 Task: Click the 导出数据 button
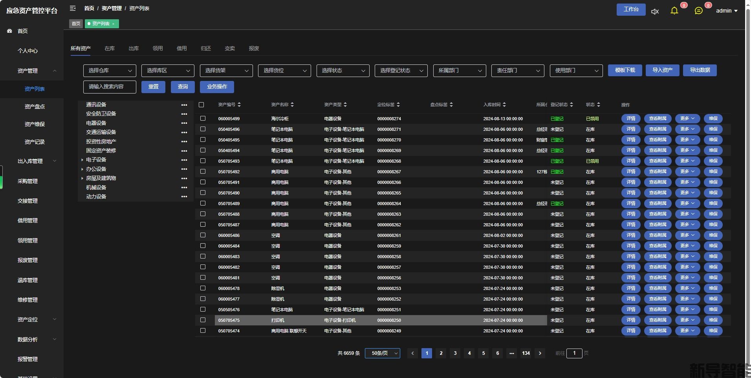pyautogui.click(x=700, y=70)
